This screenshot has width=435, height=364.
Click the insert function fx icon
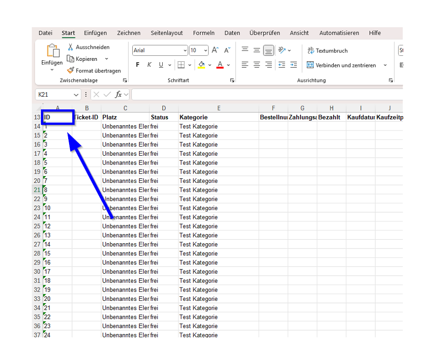(118, 94)
